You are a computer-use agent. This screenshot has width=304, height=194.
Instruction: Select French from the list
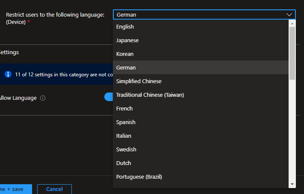click(x=124, y=108)
